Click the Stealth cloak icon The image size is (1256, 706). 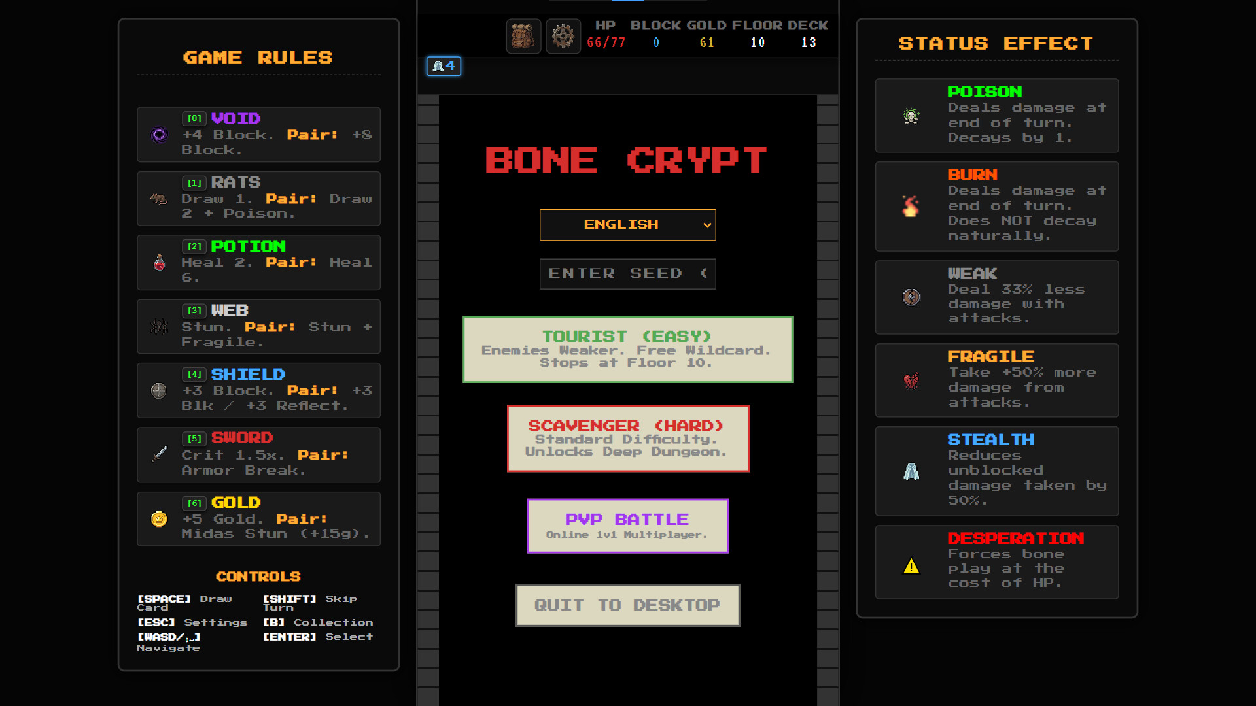911,471
